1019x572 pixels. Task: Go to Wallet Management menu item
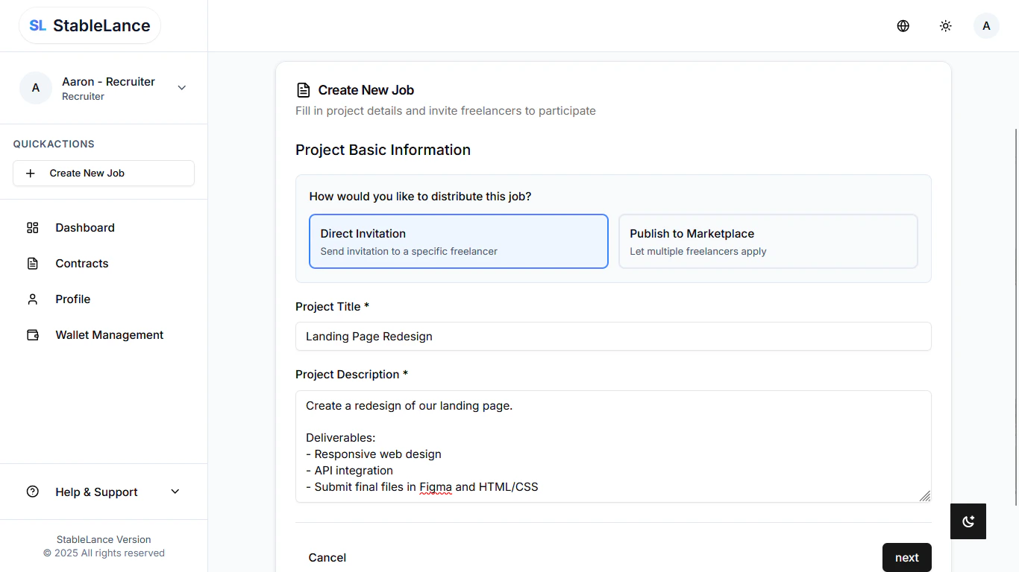pos(109,334)
